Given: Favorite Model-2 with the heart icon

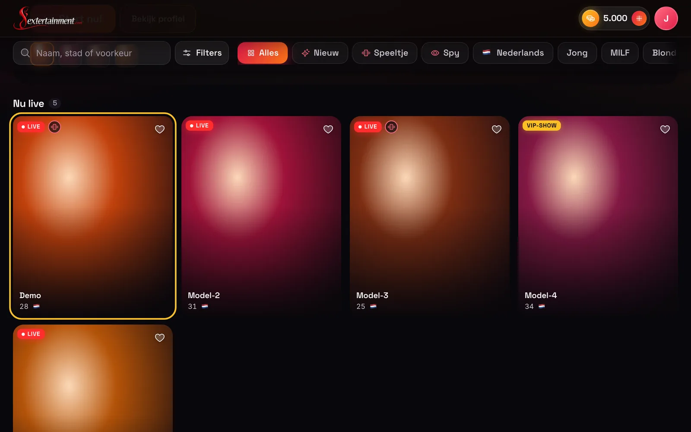Looking at the screenshot, I should (328, 129).
